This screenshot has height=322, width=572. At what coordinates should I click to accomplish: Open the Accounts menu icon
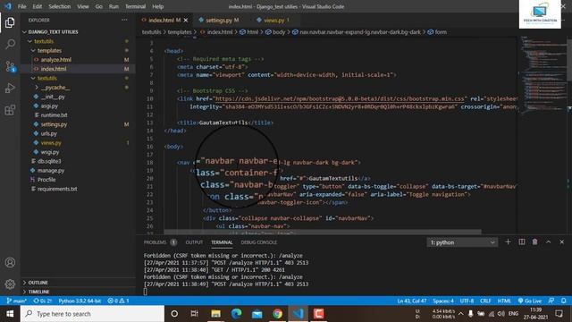(x=10, y=262)
